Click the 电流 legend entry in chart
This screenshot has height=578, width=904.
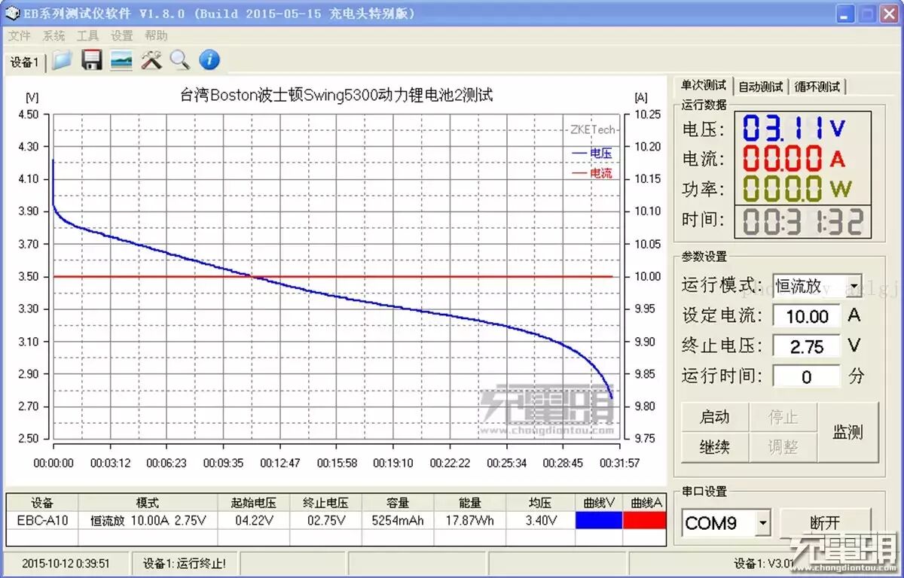tap(592, 173)
